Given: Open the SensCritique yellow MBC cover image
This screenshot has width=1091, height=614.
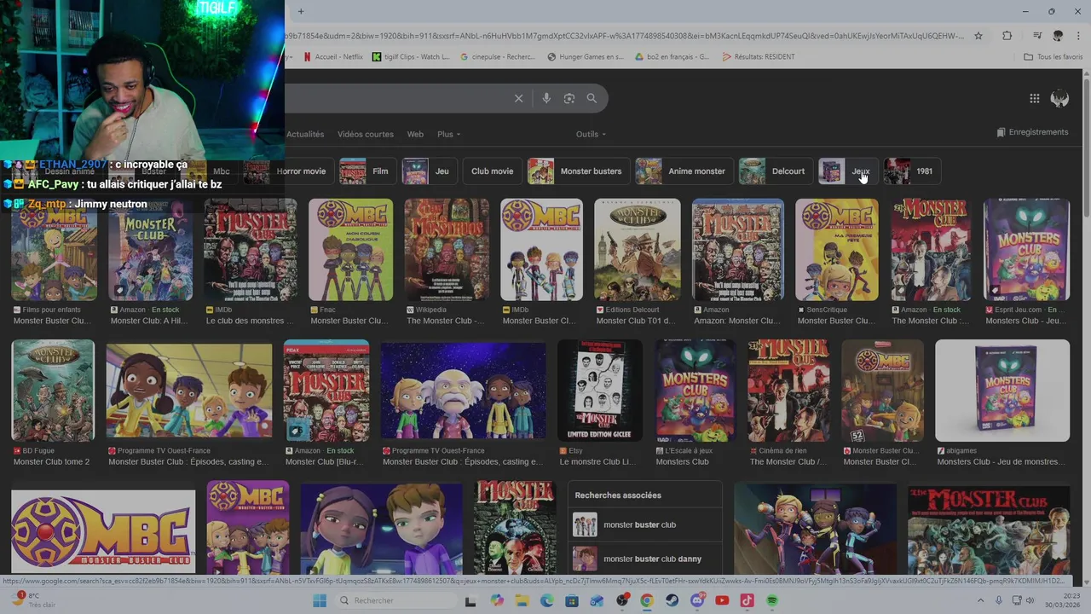Looking at the screenshot, I should (837, 250).
